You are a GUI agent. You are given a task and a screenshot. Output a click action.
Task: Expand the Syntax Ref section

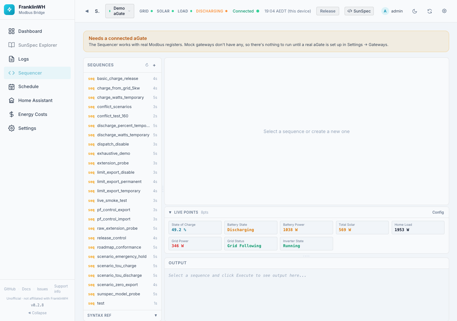pyautogui.click(x=122, y=315)
